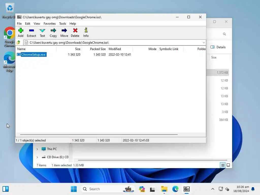Image resolution: width=260 pixels, height=195 pixels.
Task: Click the taskbar Search box
Action: (x=108, y=189)
